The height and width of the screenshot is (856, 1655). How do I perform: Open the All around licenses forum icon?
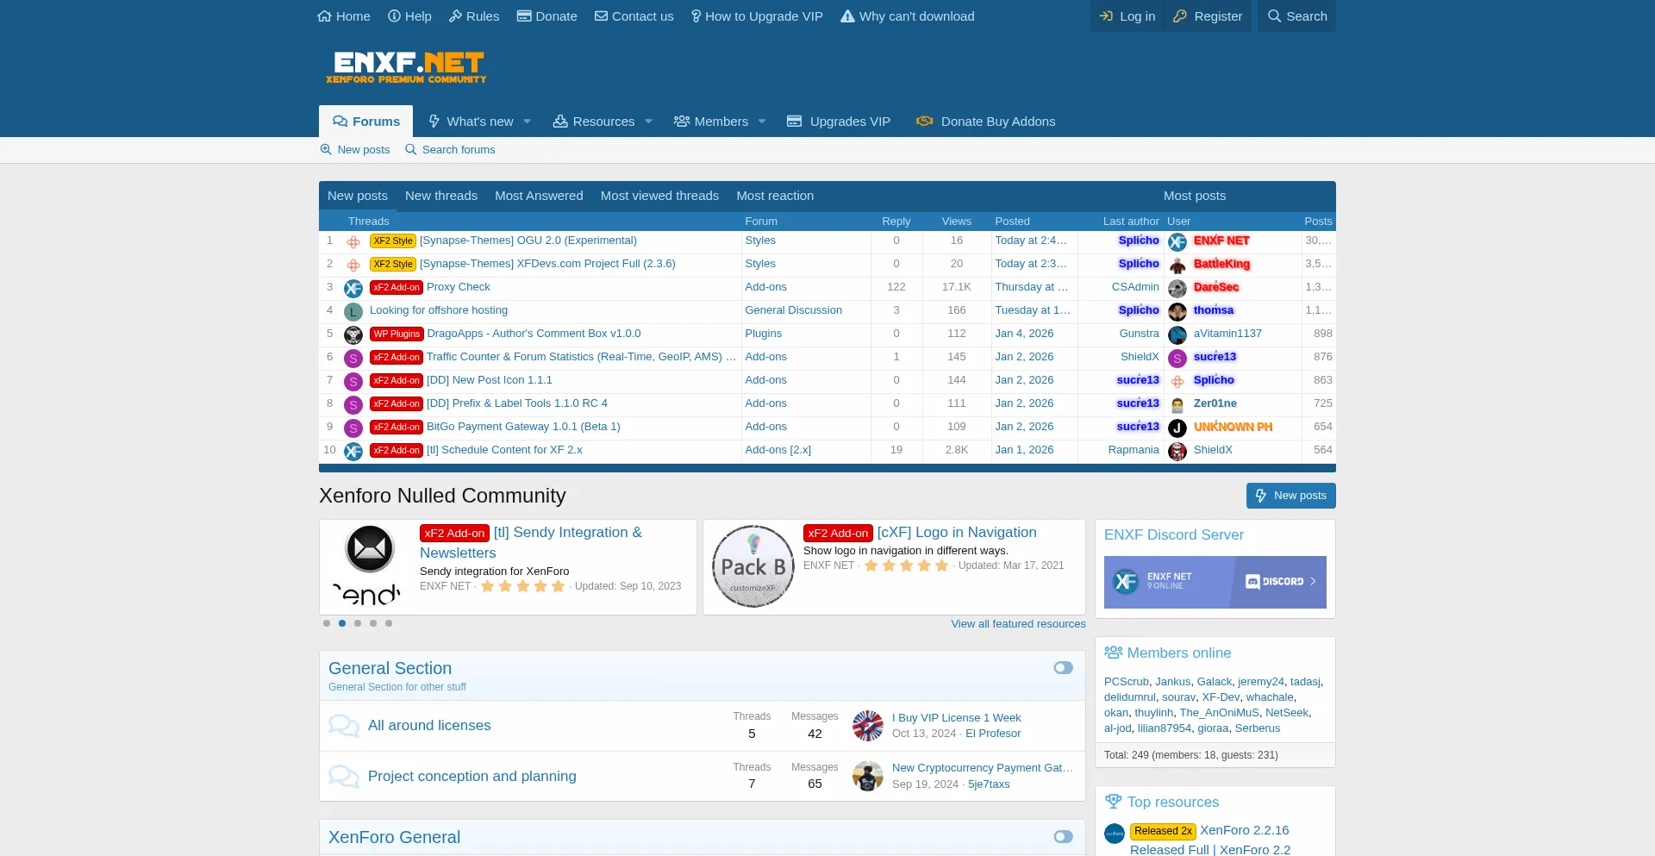point(344,726)
